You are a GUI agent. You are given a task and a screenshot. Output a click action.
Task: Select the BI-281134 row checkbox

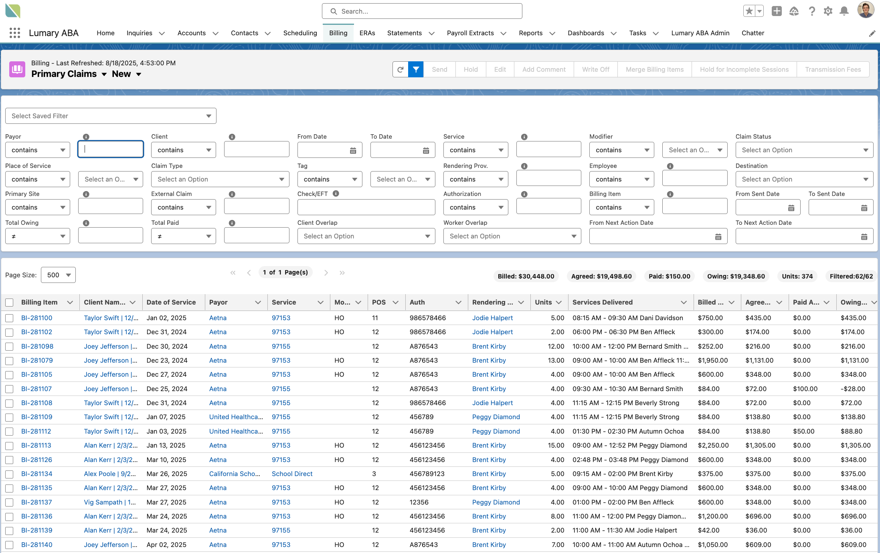pos(9,474)
